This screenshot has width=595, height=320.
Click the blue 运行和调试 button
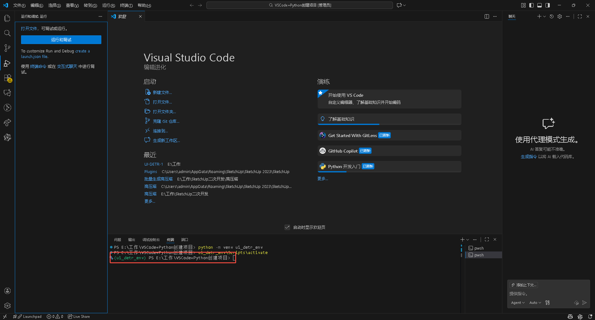pyautogui.click(x=61, y=40)
